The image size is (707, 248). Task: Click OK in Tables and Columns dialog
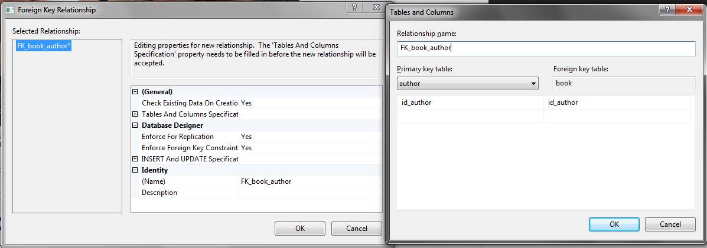click(614, 224)
